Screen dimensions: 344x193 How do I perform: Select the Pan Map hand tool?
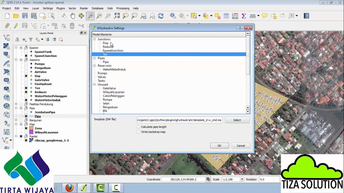[73, 16]
